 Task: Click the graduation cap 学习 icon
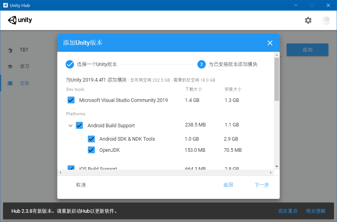pos(10,67)
